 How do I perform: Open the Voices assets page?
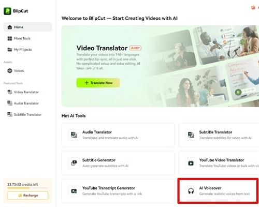(27, 70)
